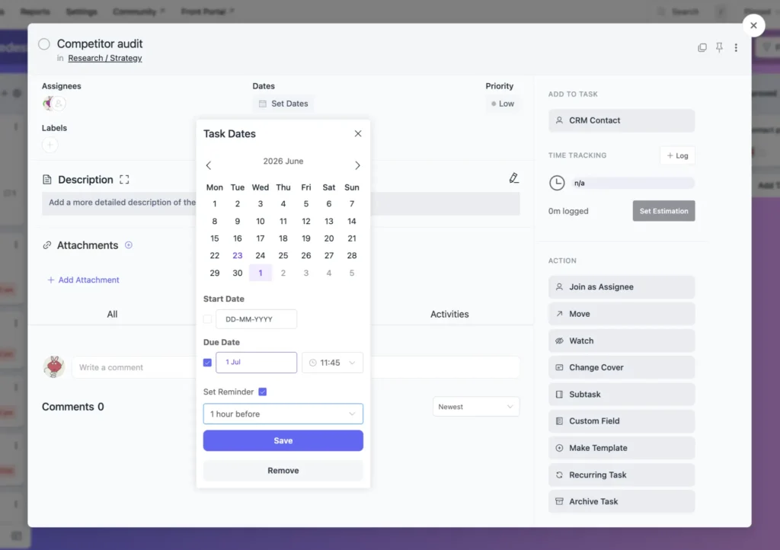The image size is (780, 550).
Task: Open the Research / Strategy link
Action: tap(105, 58)
